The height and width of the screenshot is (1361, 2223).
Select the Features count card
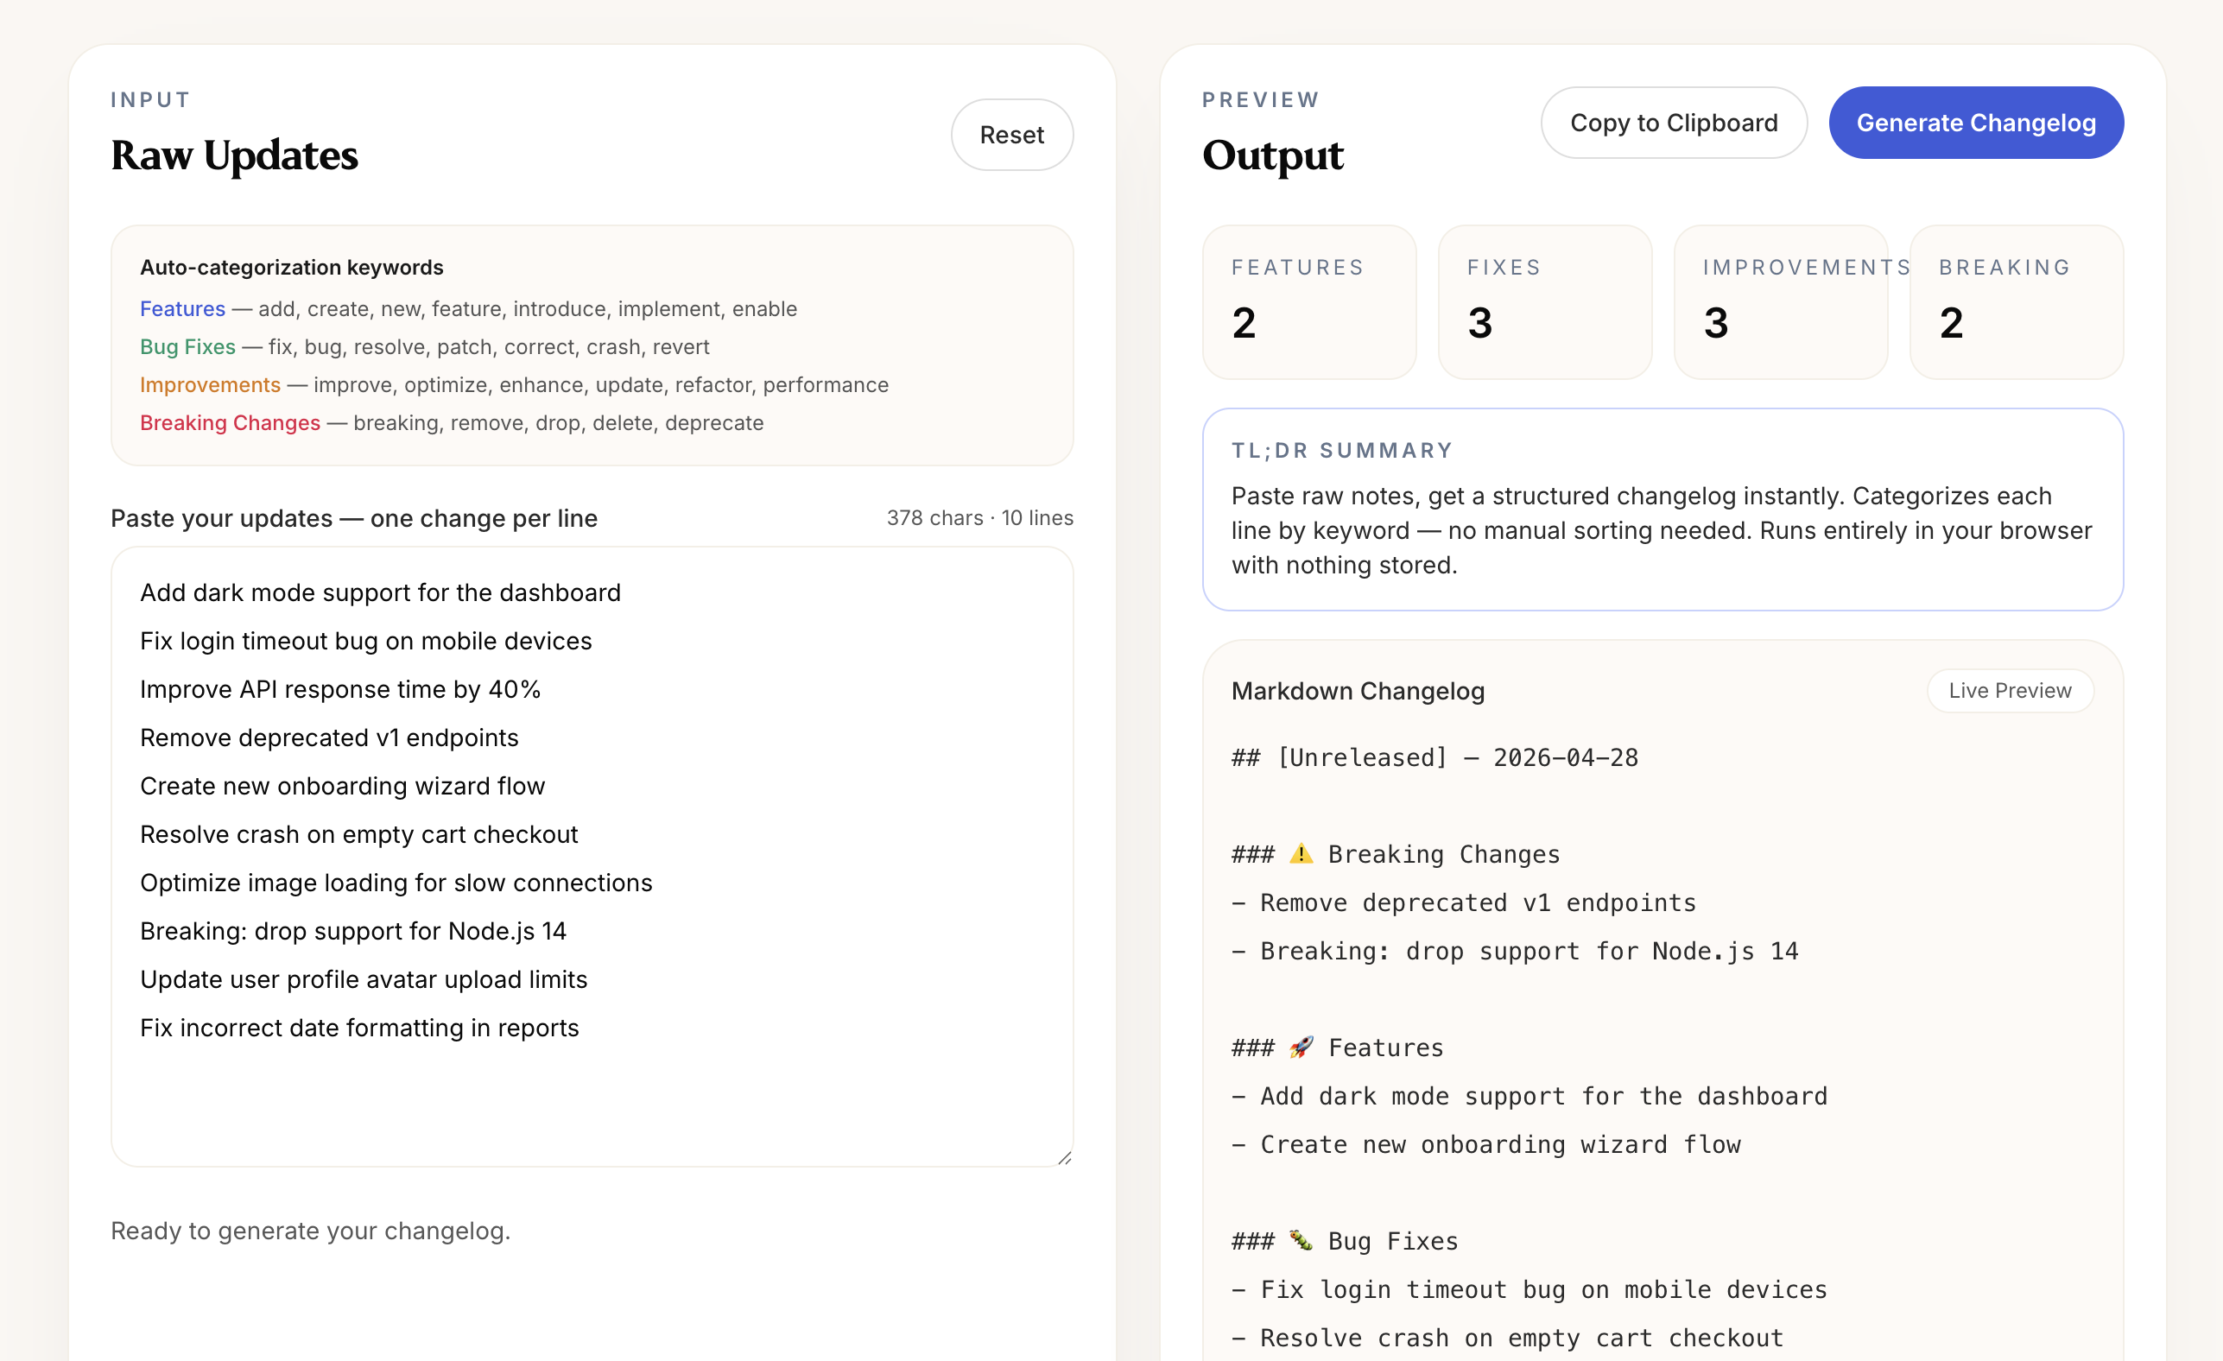[1308, 302]
